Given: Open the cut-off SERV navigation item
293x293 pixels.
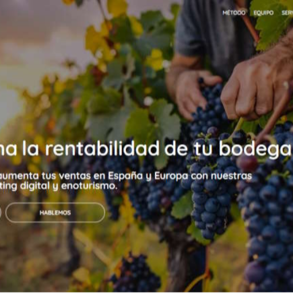Looking at the screenshot, I should (x=287, y=13).
